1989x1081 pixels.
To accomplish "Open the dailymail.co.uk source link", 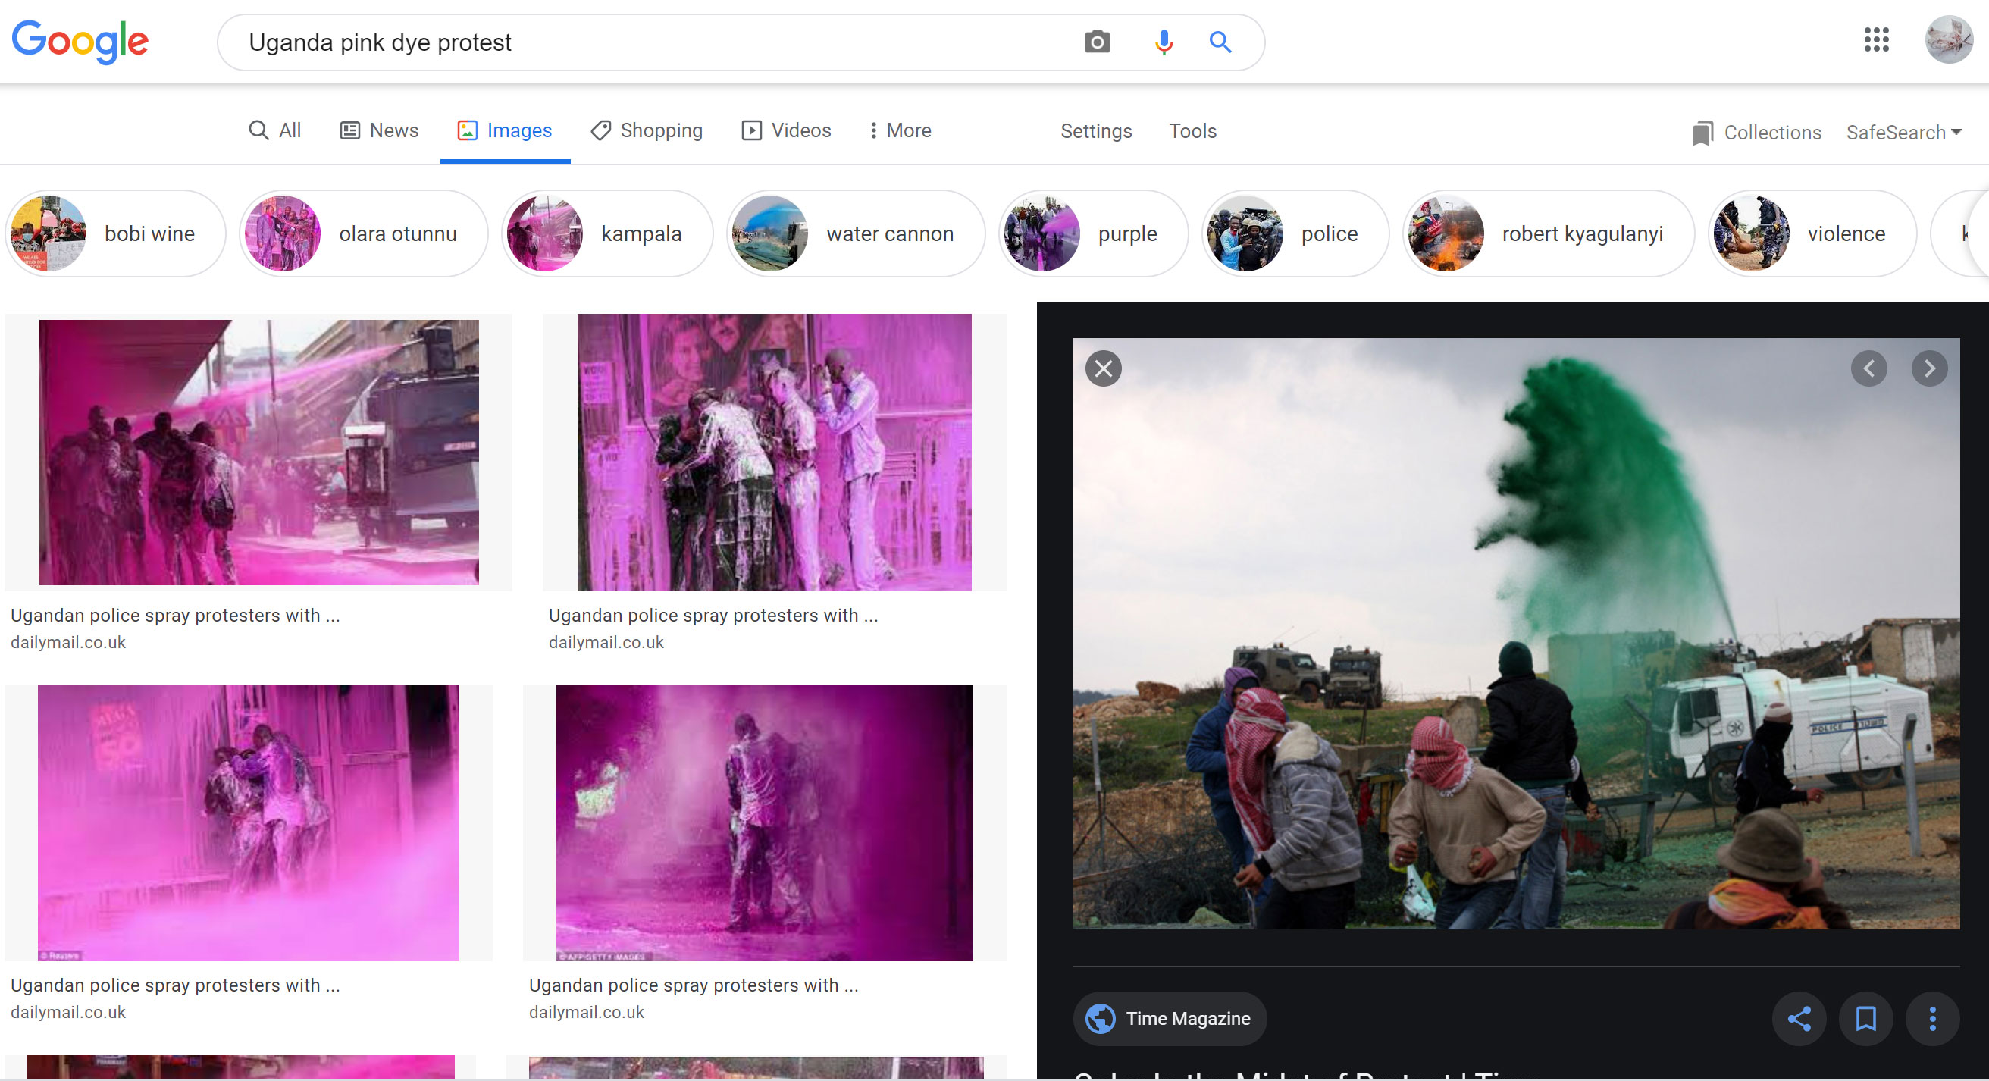I will pyautogui.click(x=67, y=641).
